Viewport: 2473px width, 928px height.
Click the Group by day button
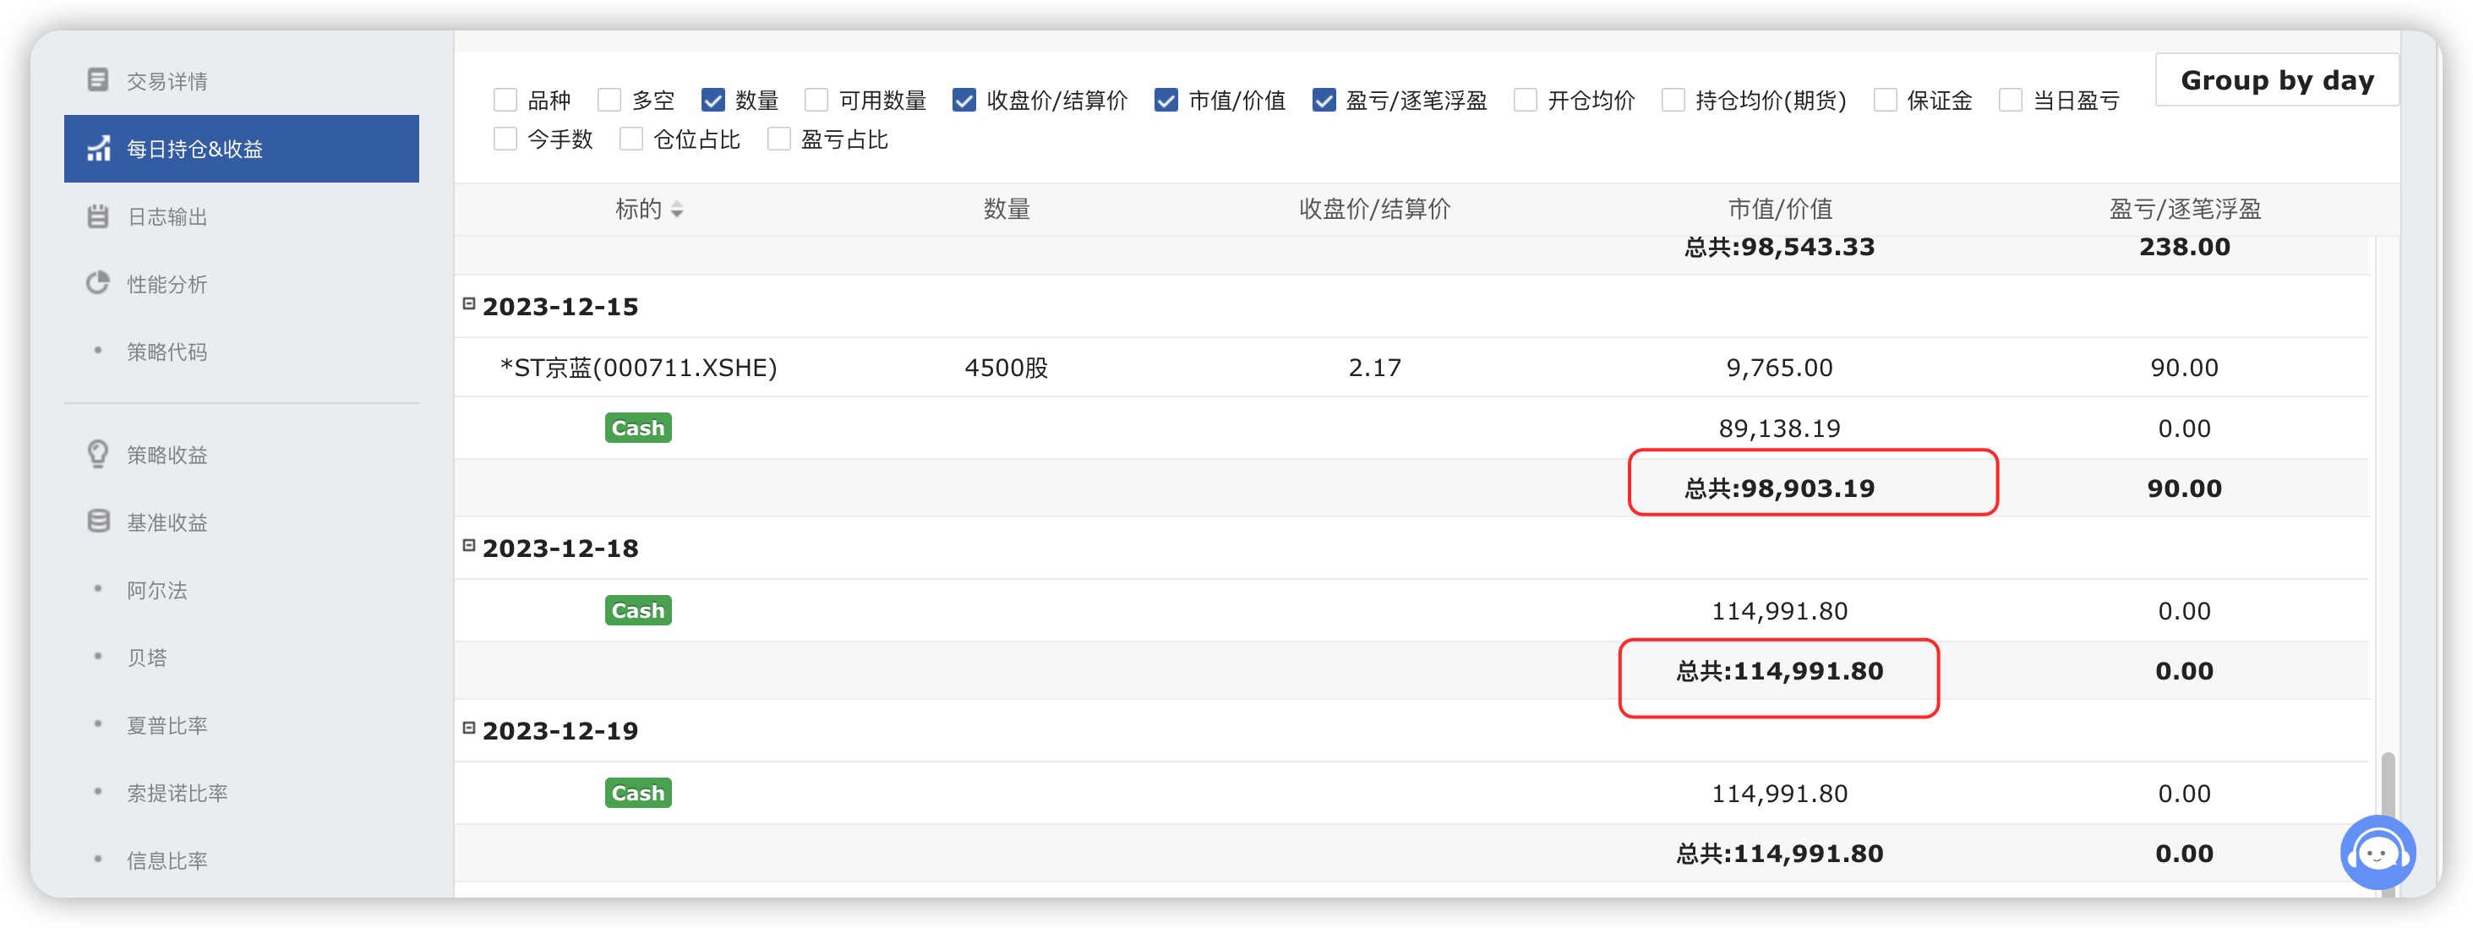click(x=2276, y=79)
